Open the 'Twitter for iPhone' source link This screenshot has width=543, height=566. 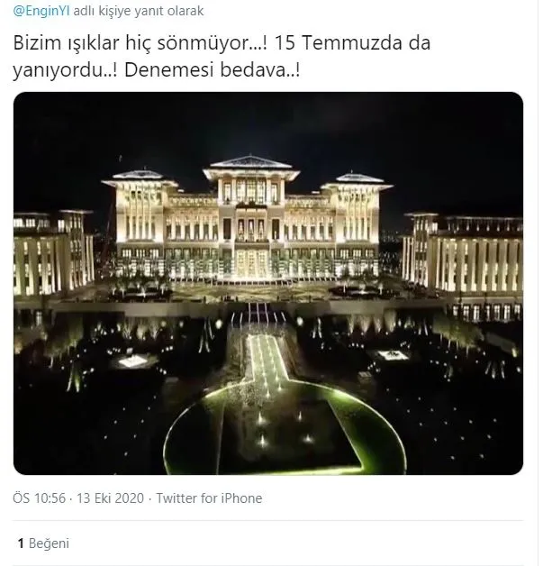click(x=209, y=498)
